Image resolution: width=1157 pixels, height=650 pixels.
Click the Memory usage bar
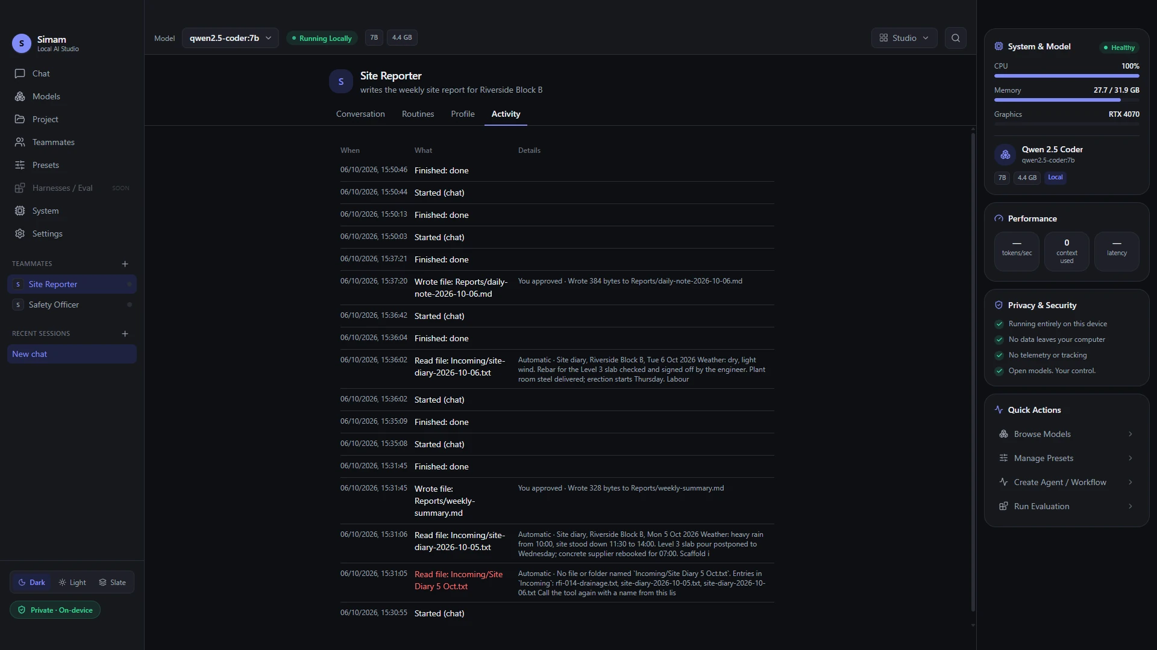click(x=1067, y=100)
